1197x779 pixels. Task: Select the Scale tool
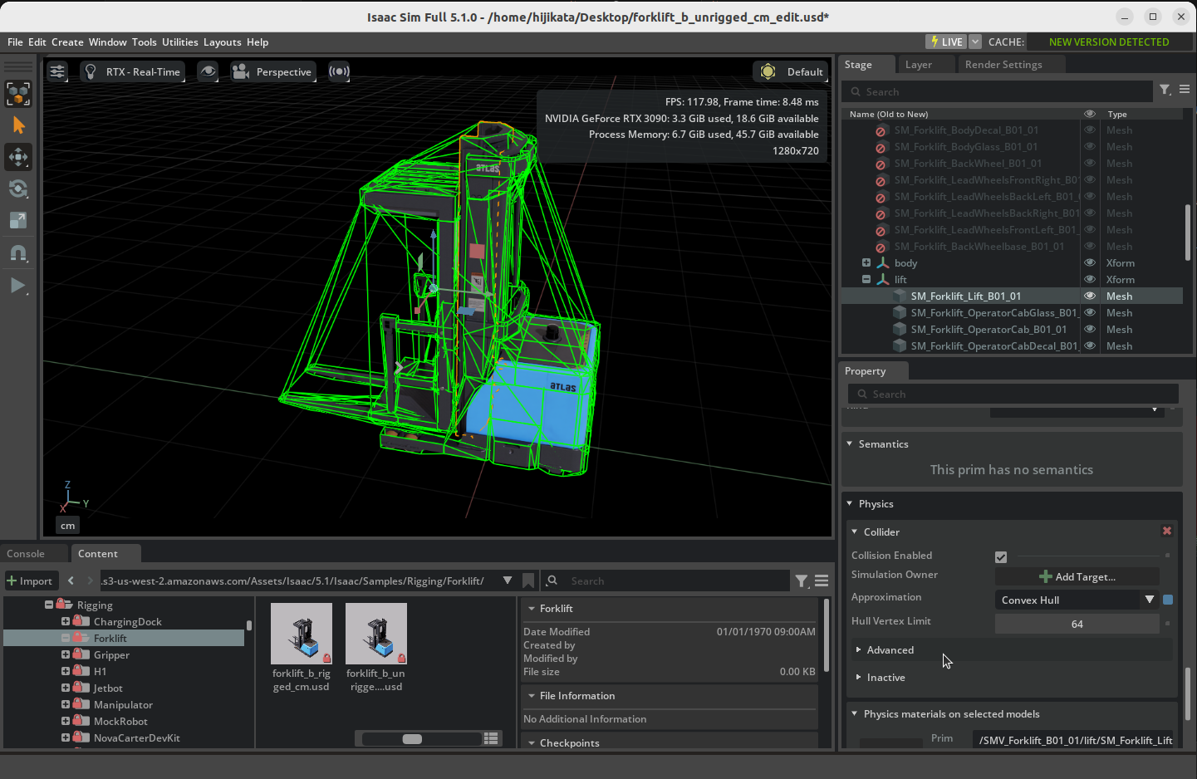coord(17,220)
